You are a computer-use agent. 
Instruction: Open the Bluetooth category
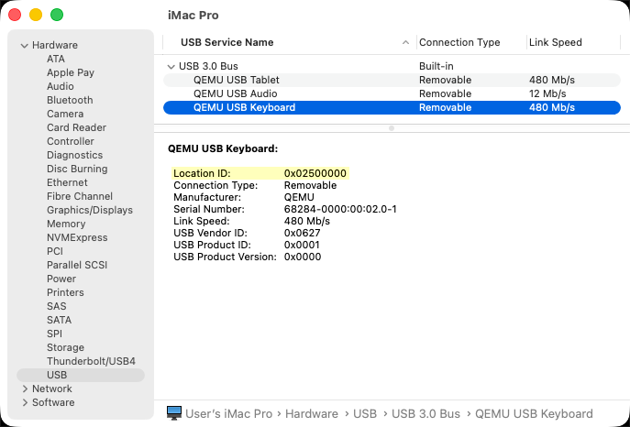click(70, 100)
